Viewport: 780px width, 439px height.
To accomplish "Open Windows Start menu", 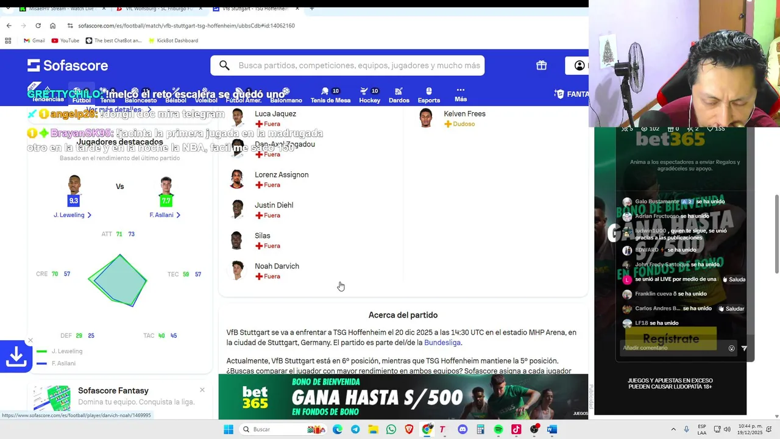I will pyautogui.click(x=229, y=429).
